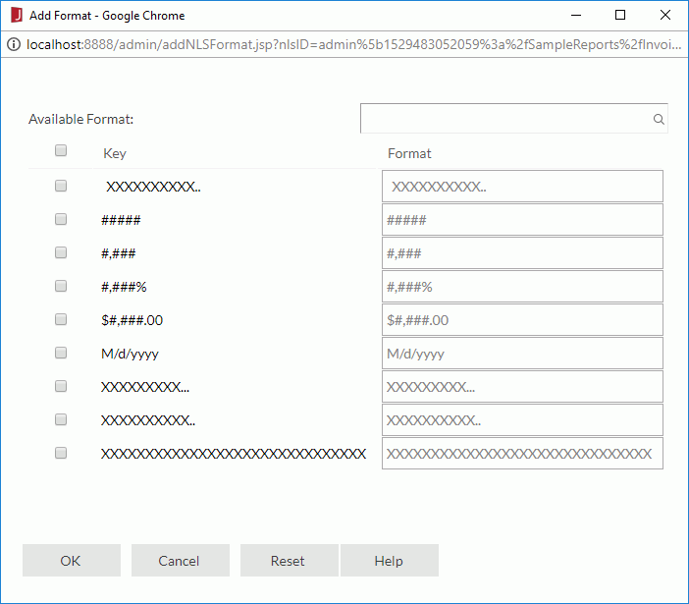This screenshot has height=604, width=689.
Task: Open Help for this dialog
Action: pos(390,561)
